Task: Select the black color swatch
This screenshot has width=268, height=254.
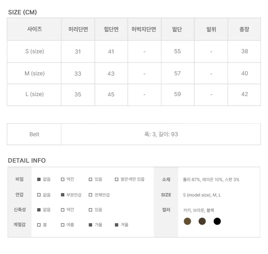Action: point(217,221)
